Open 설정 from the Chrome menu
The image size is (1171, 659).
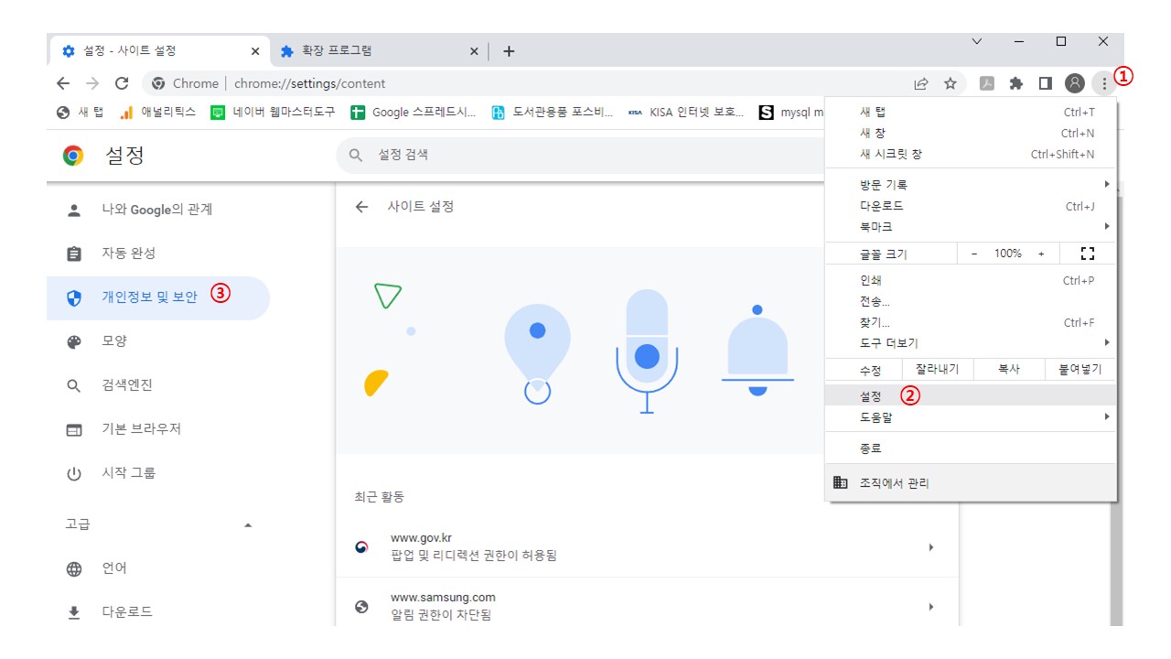971,395
